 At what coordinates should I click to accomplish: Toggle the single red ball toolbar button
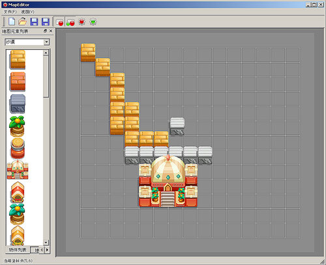(x=59, y=22)
